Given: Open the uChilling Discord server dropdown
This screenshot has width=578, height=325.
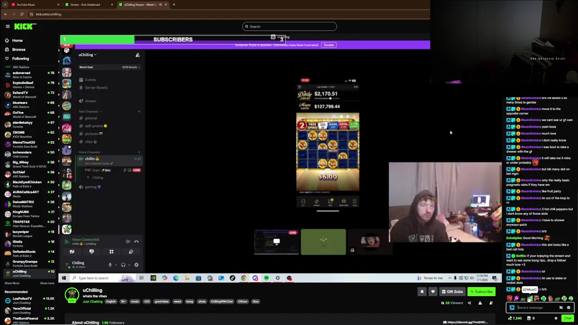Looking at the screenshot, I should click(x=88, y=55).
